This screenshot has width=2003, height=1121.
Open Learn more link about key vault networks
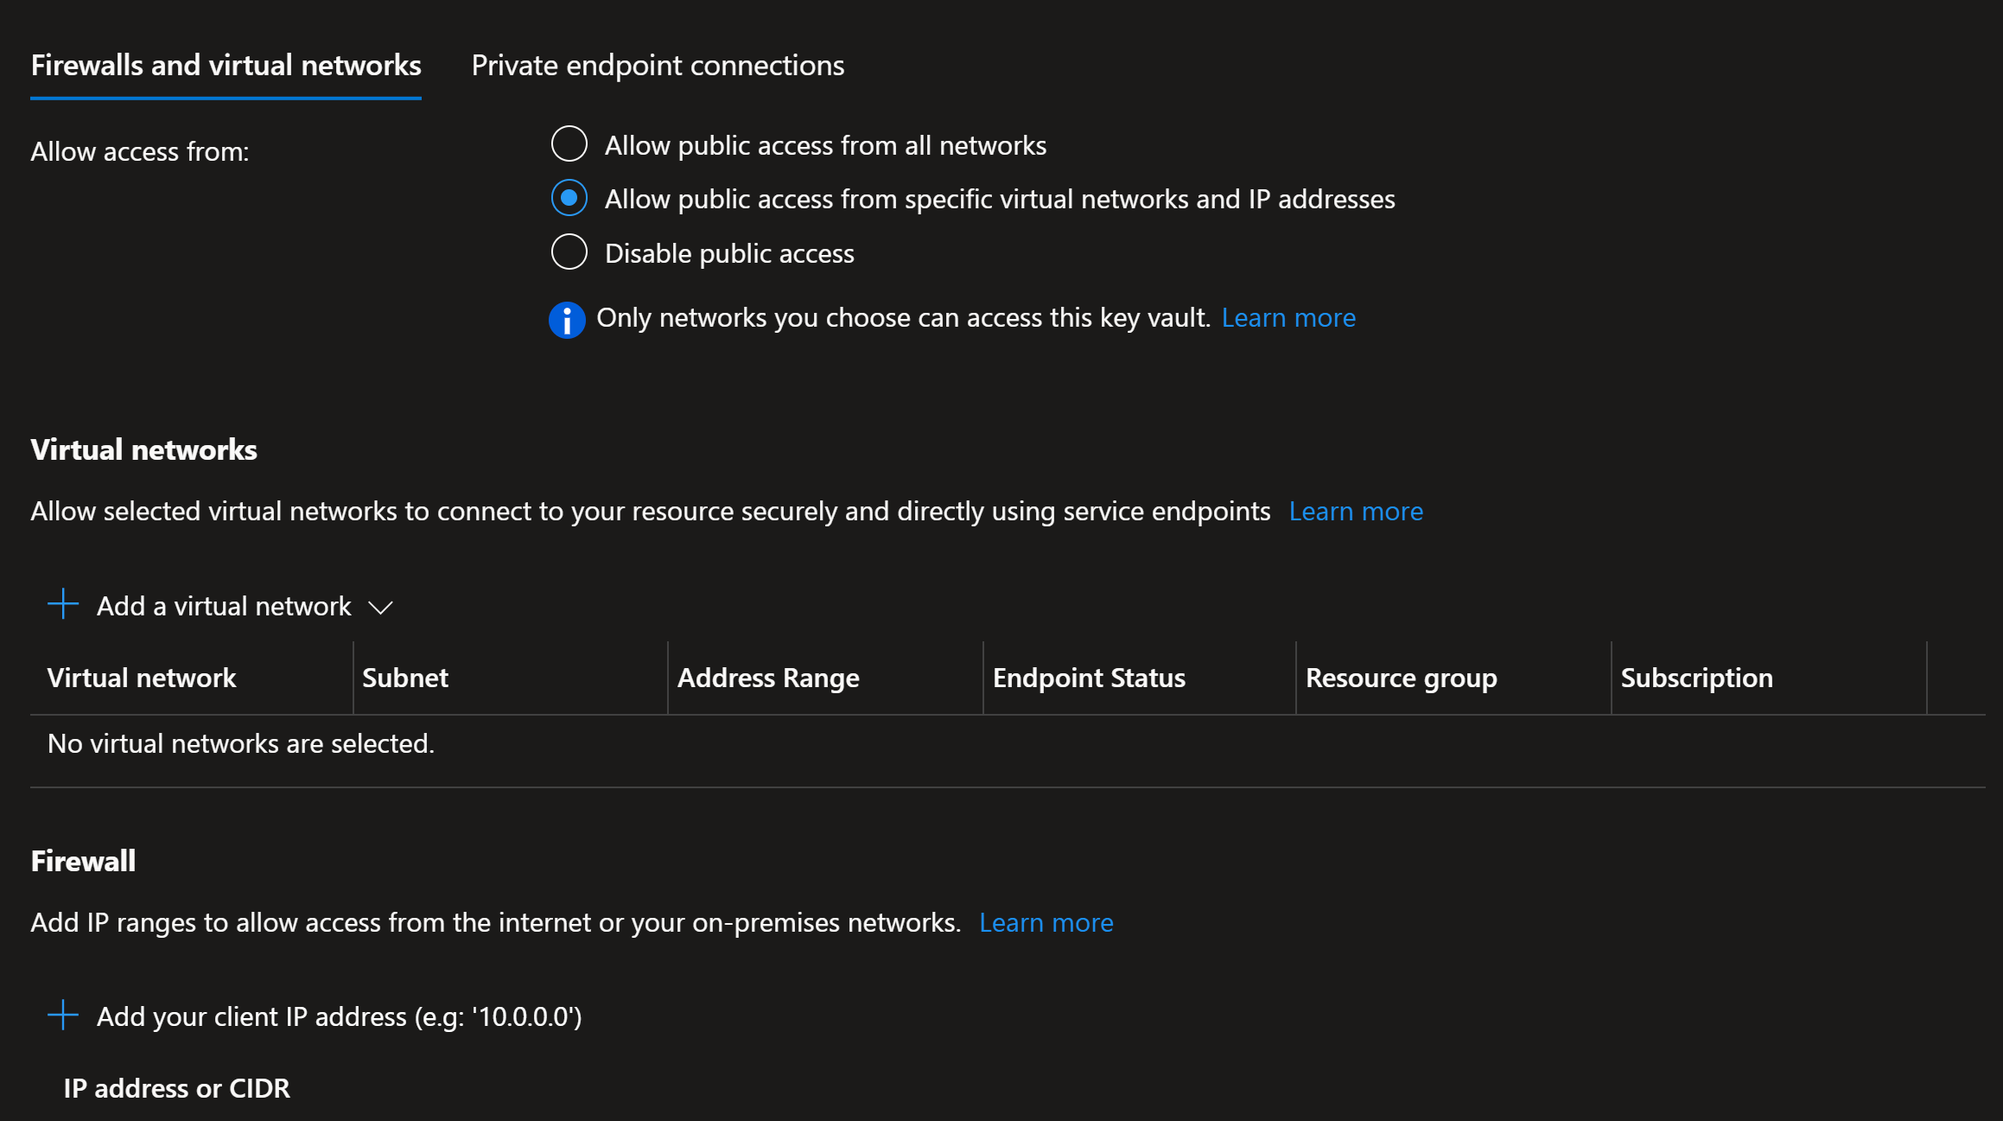1288,318
